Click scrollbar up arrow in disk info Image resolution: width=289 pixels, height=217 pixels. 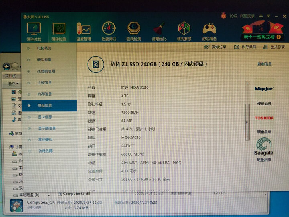coord(248,84)
